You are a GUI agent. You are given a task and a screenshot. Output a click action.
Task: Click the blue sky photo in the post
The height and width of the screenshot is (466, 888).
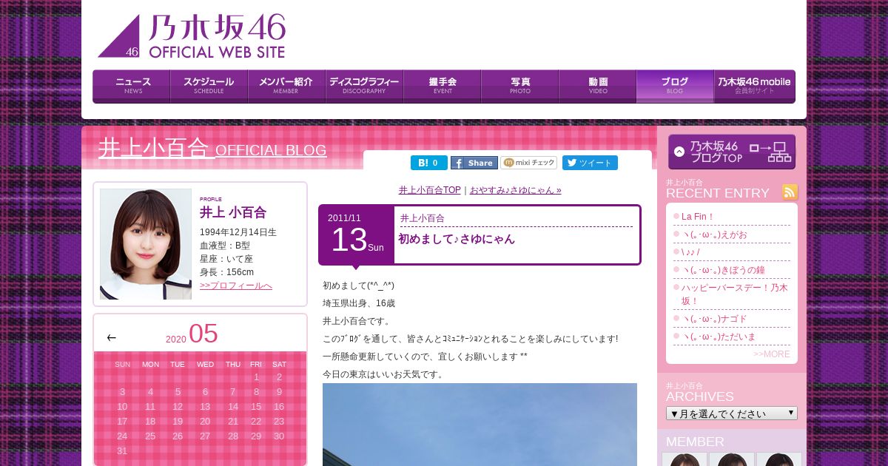click(x=480, y=425)
